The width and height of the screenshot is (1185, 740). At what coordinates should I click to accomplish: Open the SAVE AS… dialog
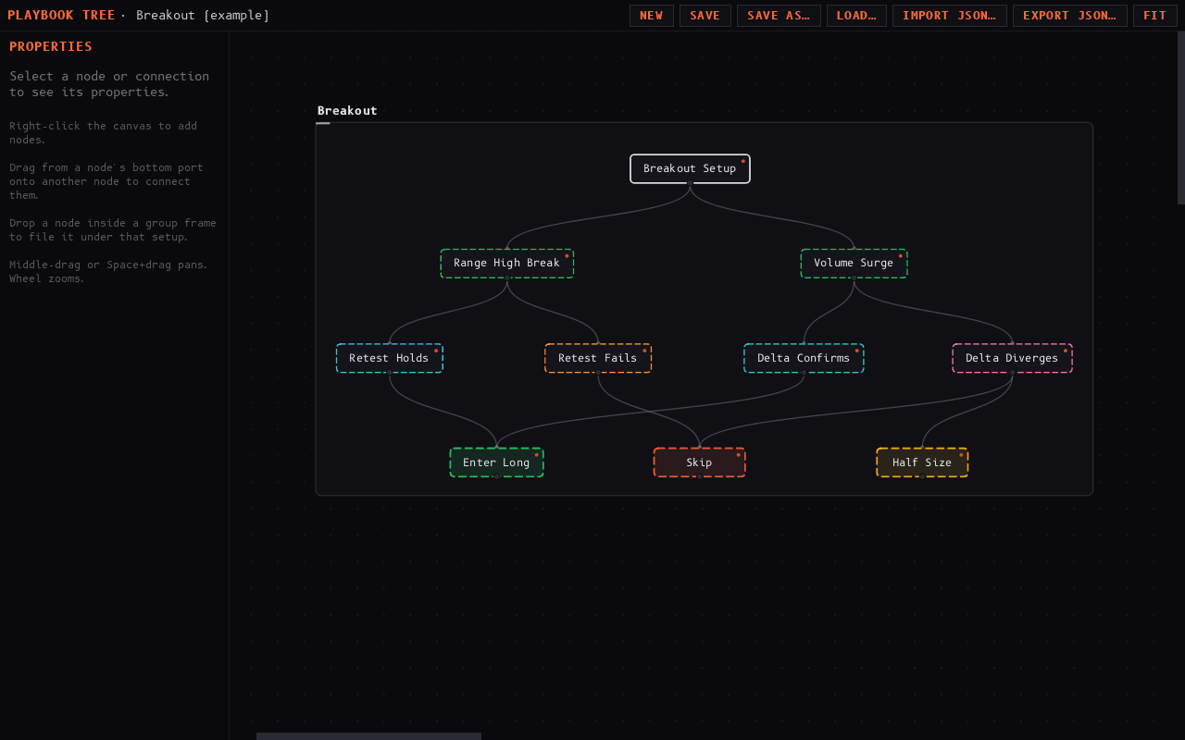coord(779,16)
